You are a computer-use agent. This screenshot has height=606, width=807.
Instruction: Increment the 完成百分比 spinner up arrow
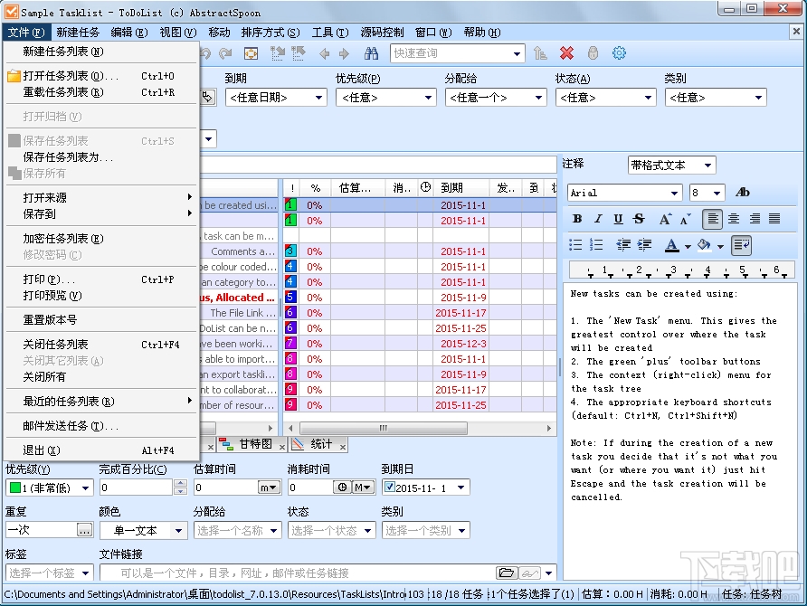tap(180, 483)
